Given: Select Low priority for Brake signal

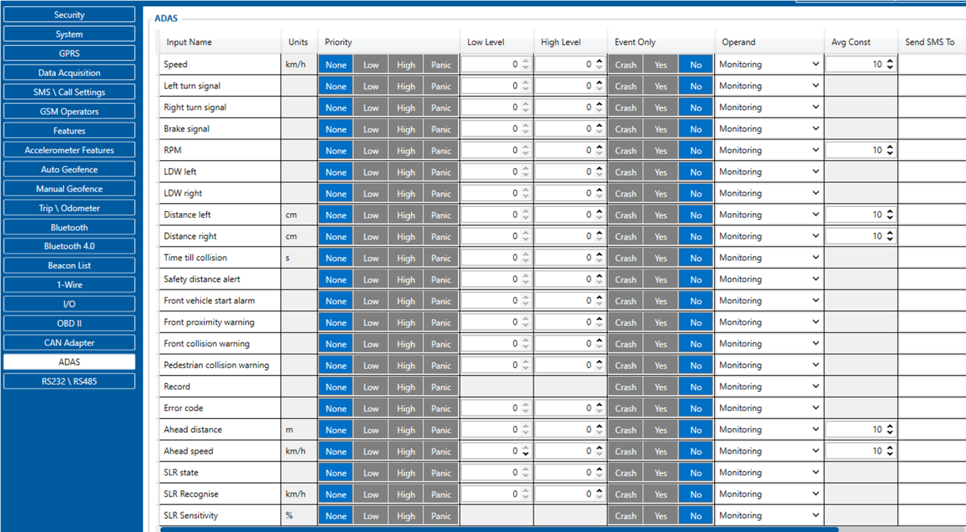Looking at the screenshot, I should 371,128.
